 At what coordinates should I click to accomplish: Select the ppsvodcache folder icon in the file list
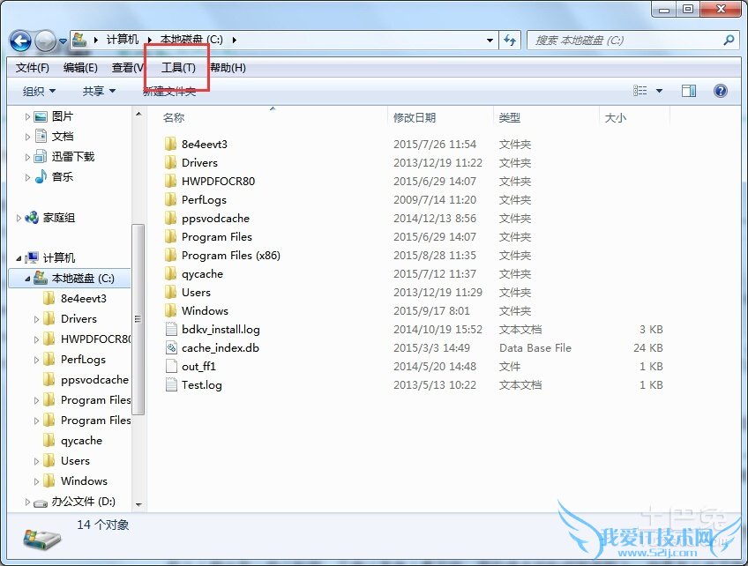[170, 219]
